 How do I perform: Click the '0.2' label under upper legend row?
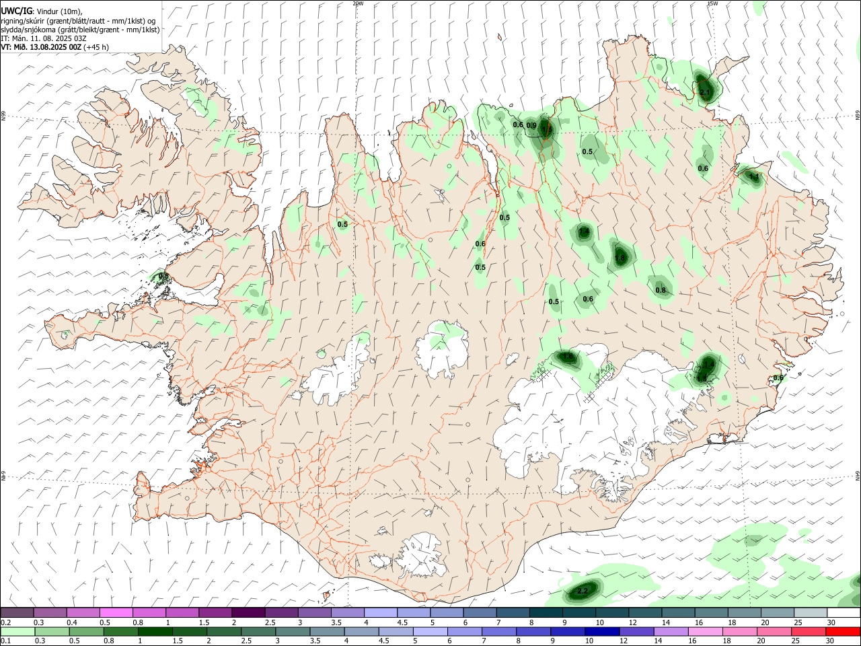6,622
